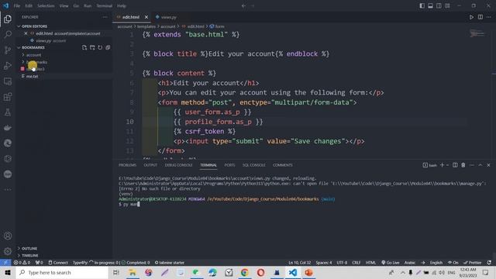Image resolution: width=496 pixels, height=279 pixels.
Task: Open the Run and Debug view
Action: tap(8, 65)
